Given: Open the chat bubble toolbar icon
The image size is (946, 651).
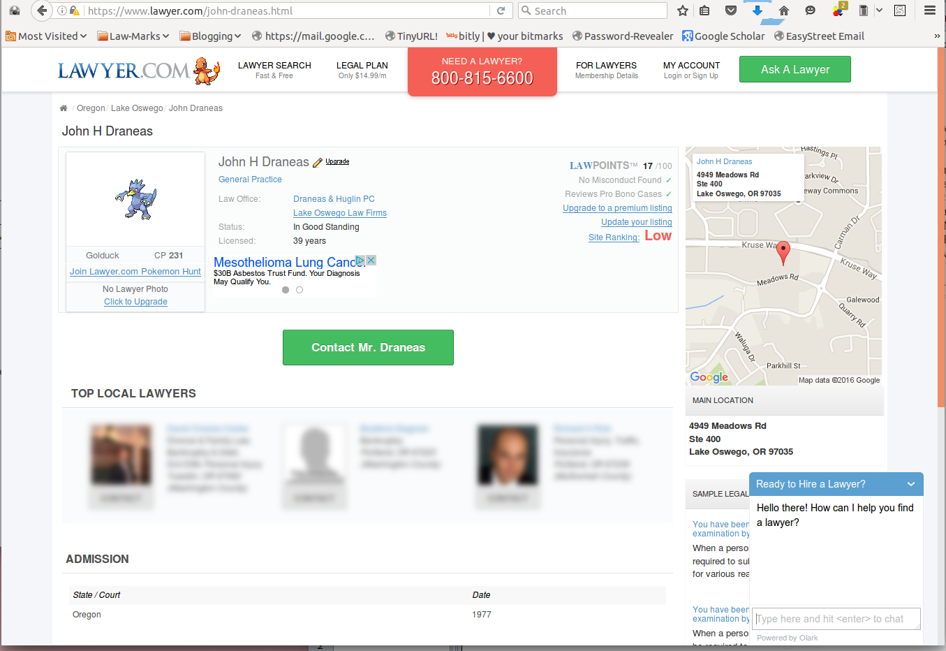Looking at the screenshot, I should pyautogui.click(x=810, y=10).
